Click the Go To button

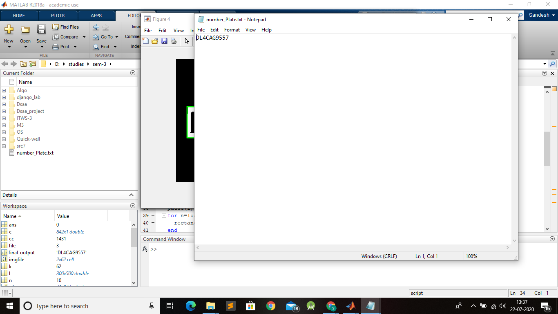pos(103,37)
